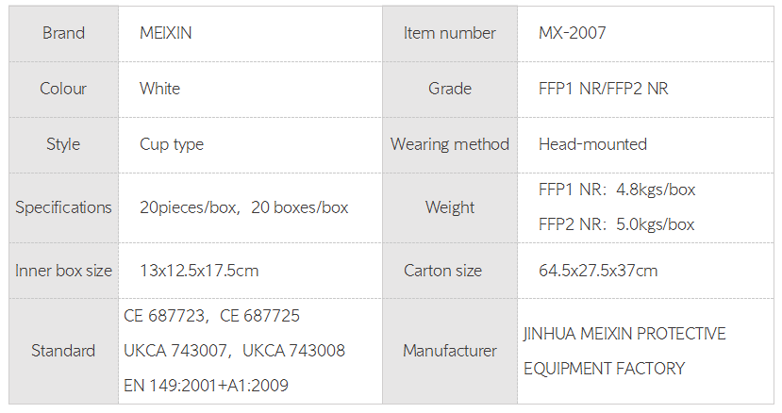Click the JINHUA MEIXIN PROTECTIVE manufacturer text

tap(624, 334)
